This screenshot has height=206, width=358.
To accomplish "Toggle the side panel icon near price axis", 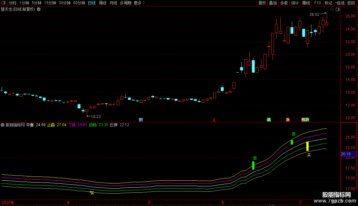I will pyautogui.click(x=338, y=10).
